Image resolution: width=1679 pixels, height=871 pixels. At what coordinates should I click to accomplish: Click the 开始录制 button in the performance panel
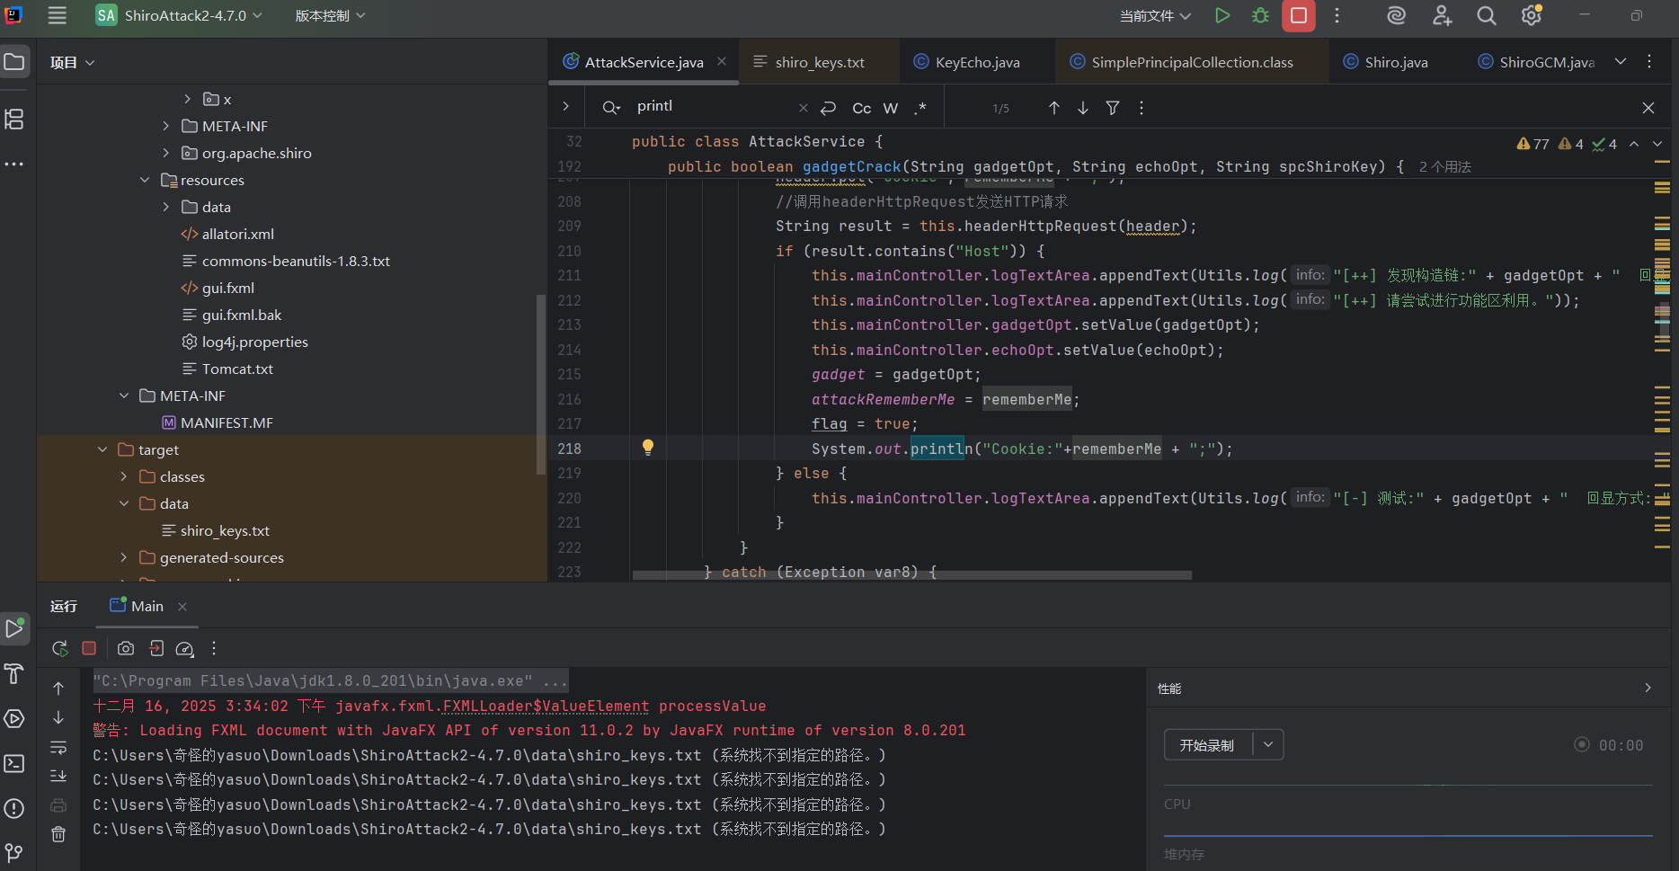point(1207,745)
